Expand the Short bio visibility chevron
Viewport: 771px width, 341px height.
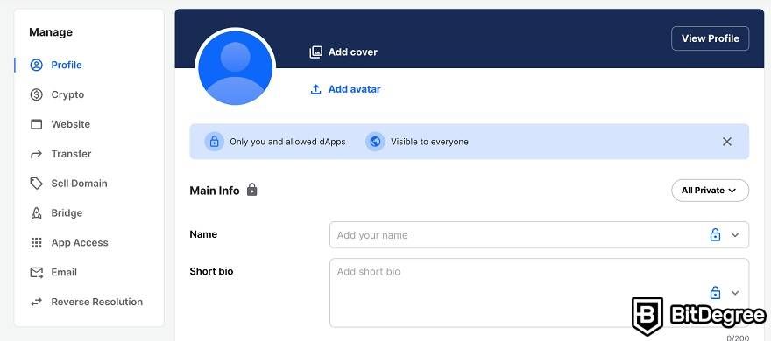point(734,293)
